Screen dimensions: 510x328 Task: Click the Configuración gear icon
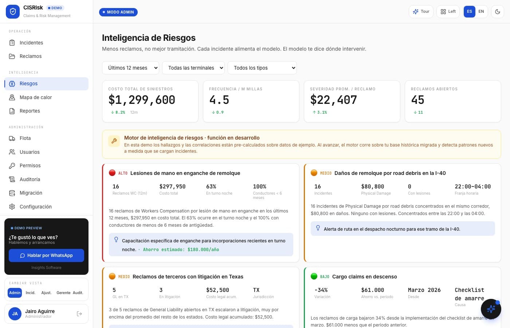pos(12,207)
